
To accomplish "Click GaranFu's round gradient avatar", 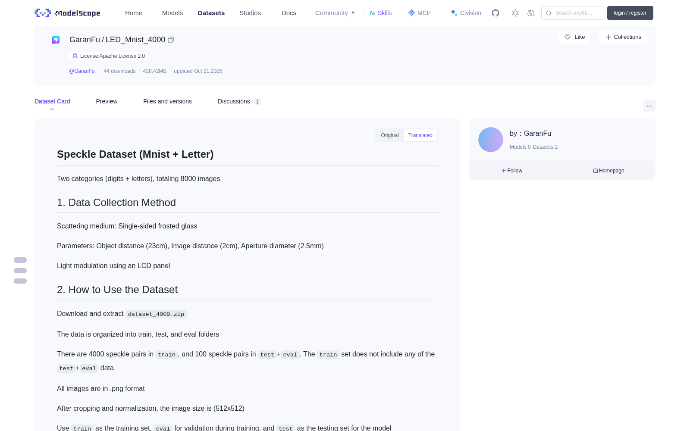I will point(491,140).
